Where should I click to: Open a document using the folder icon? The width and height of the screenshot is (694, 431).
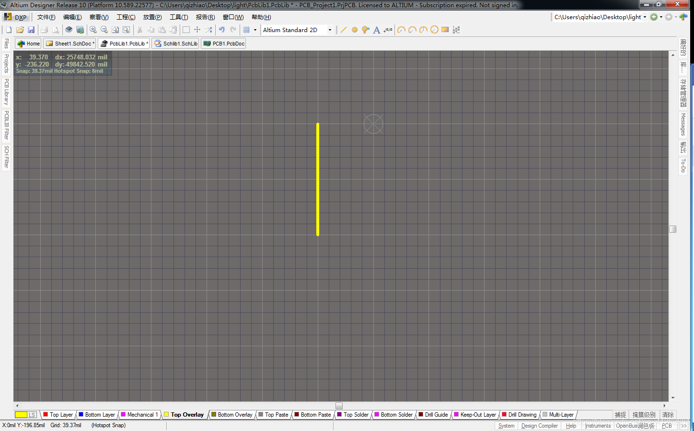pyautogui.click(x=20, y=30)
